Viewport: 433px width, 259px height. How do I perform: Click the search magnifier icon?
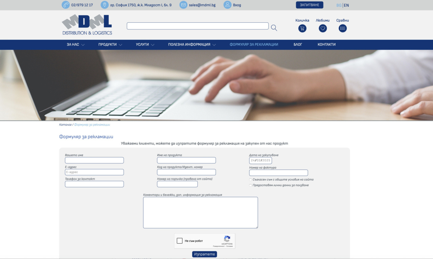[274, 28]
